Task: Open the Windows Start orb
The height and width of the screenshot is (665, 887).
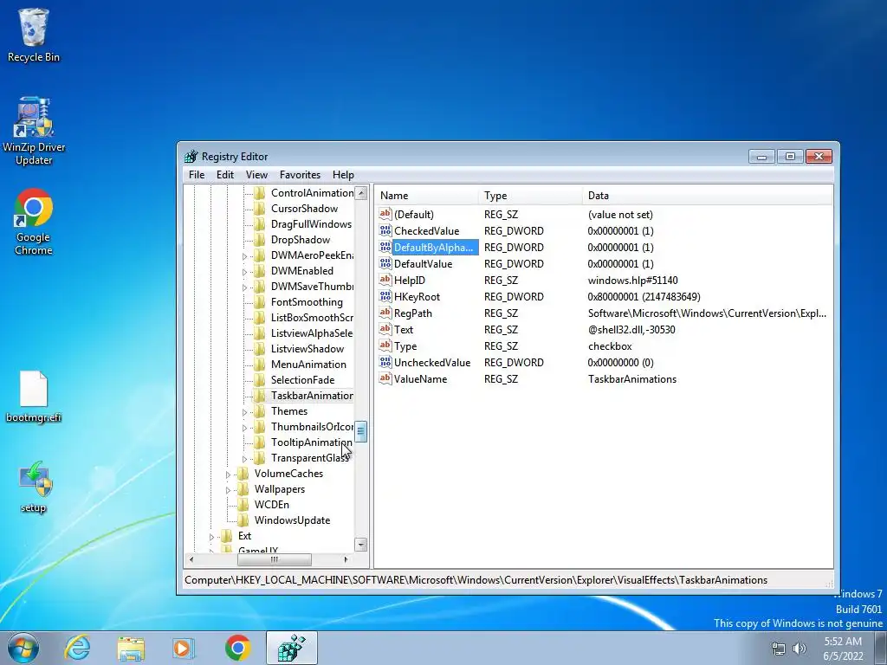Action: tap(23, 648)
